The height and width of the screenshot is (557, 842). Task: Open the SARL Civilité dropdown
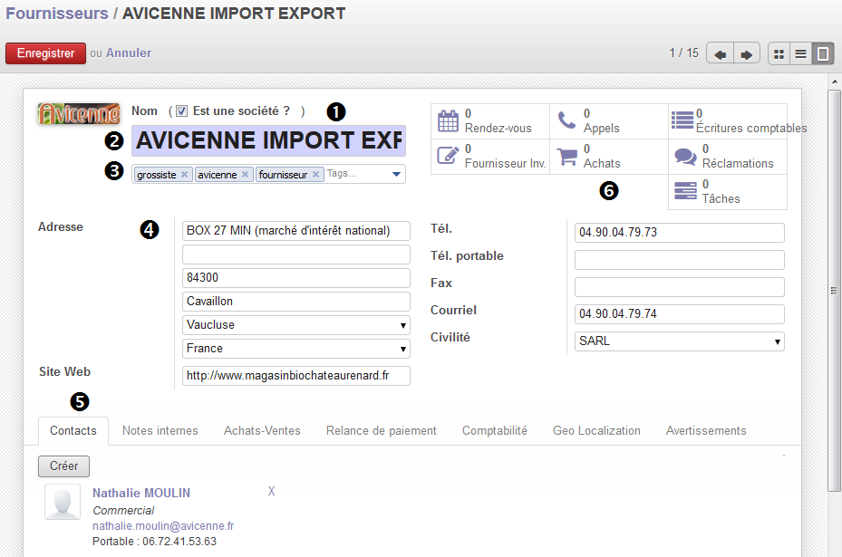click(679, 341)
